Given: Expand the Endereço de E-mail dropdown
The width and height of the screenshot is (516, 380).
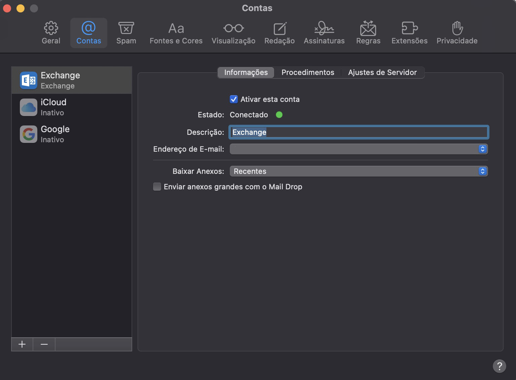Looking at the screenshot, I should point(358,149).
